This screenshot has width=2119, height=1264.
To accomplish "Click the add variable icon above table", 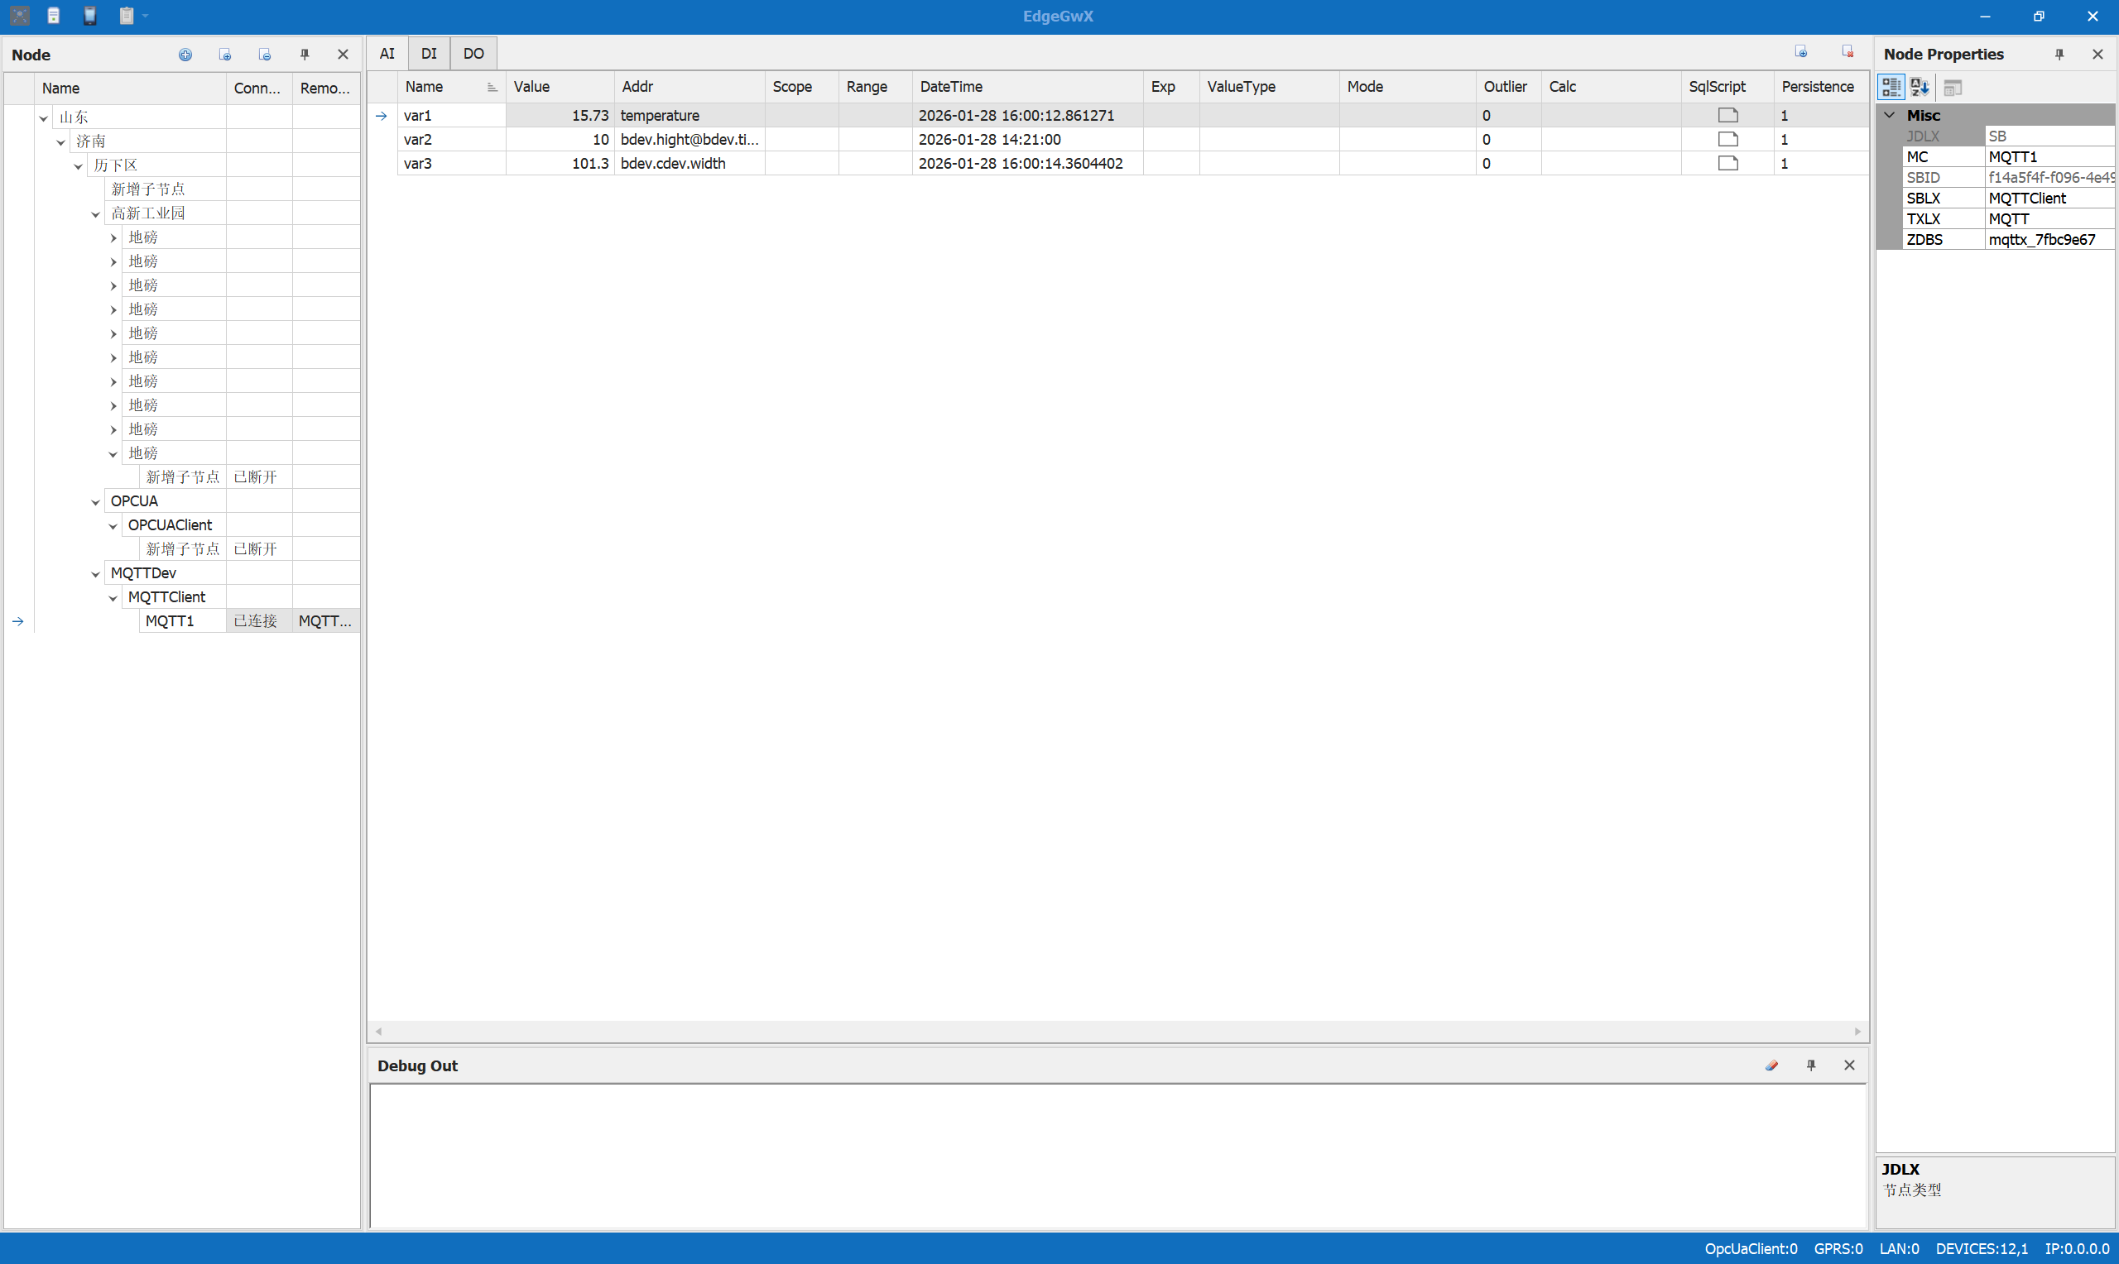I will 1800,52.
